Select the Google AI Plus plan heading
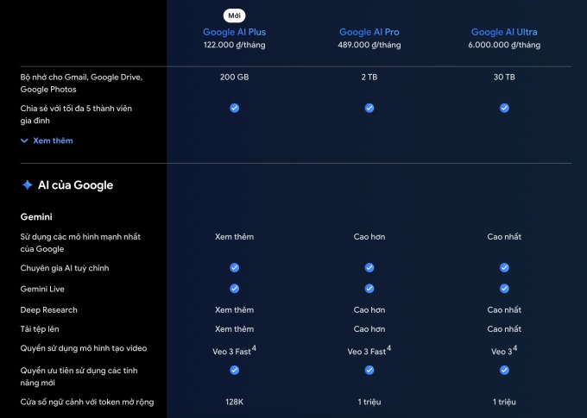The image size is (587, 418). (234, 33)
